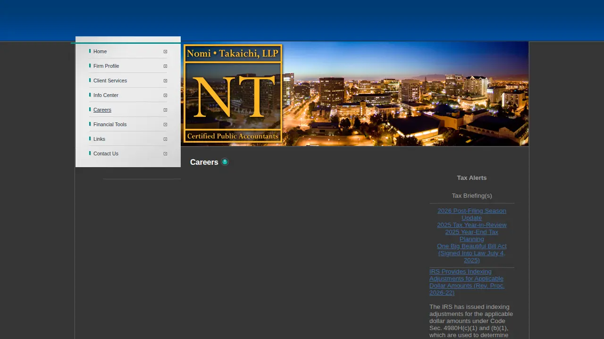Image resolution: width=604 pixels, height=339 pixels.
Task: Select Info Center in sidebar
Action: click(106, 95)
